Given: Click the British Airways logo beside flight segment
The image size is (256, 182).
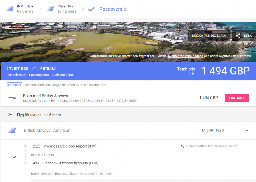Looking at the screenshot, I should 12,156.
